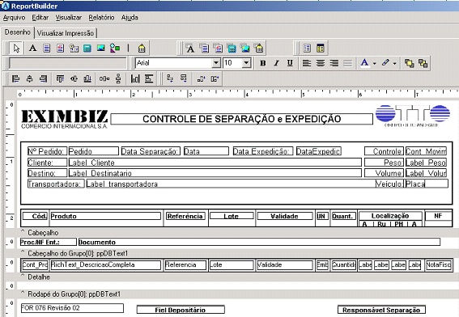Apply the highlight color pen button
459x317 pixels.
point(385,63)
